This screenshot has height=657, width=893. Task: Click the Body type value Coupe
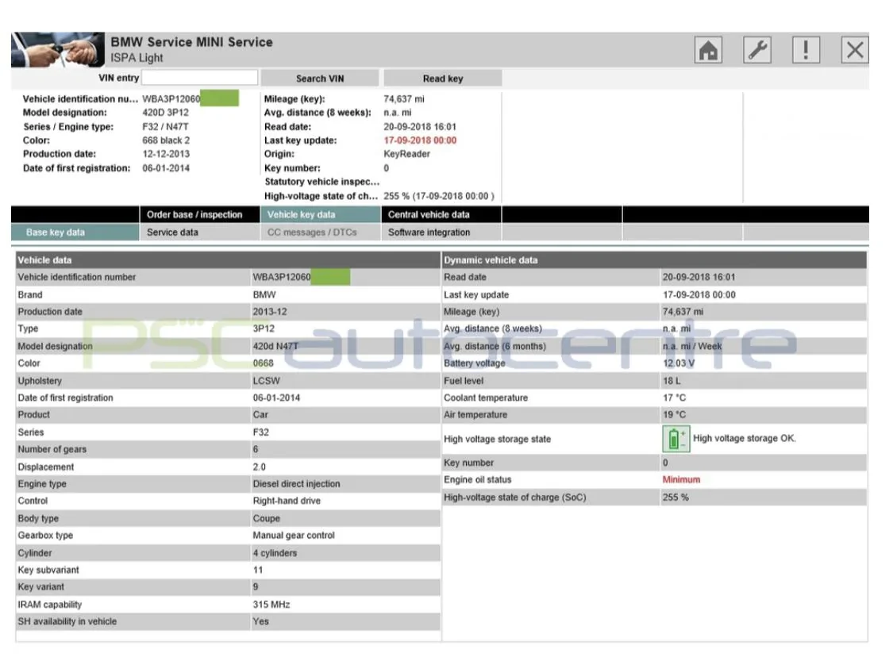pyautogui.click(x=267, y=519)
